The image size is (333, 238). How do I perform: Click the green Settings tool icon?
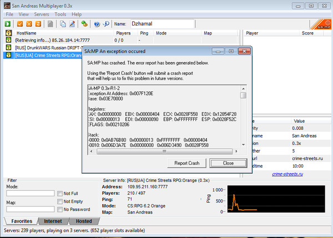[x=84, y=24]
